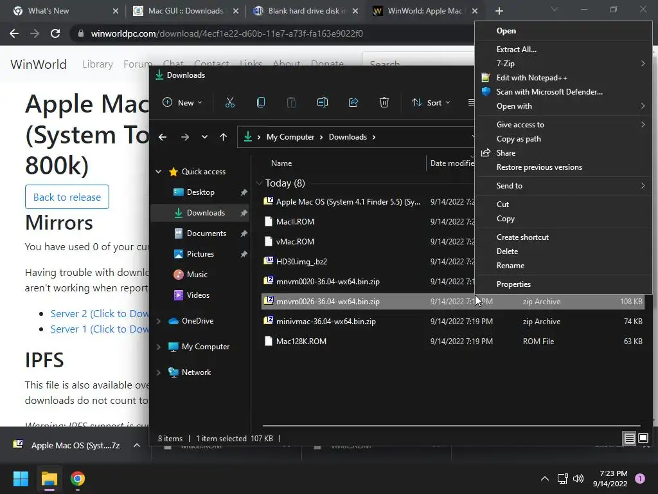Screen dimensions: 658x494
Task: Choose Restore previous versions
Action: pos(563,167)
